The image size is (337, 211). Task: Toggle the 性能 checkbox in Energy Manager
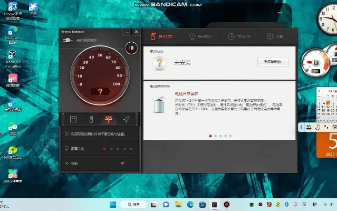coord(66,164)
